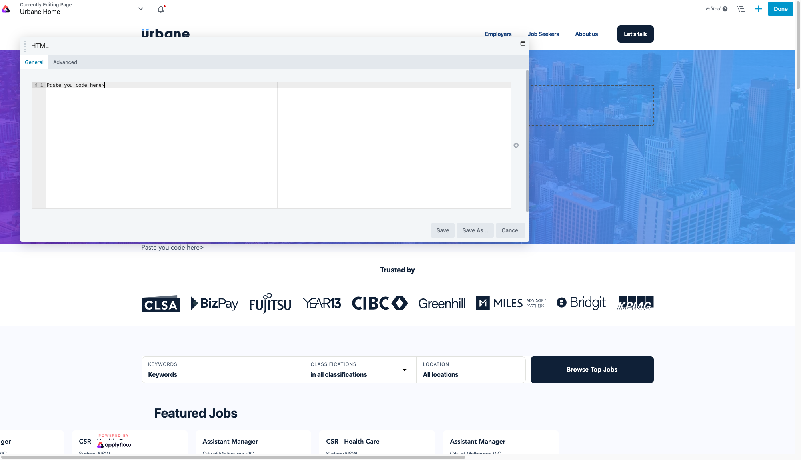Expand the Location field dropdown
The image size is (801, 460).
(x=471, y=369)
